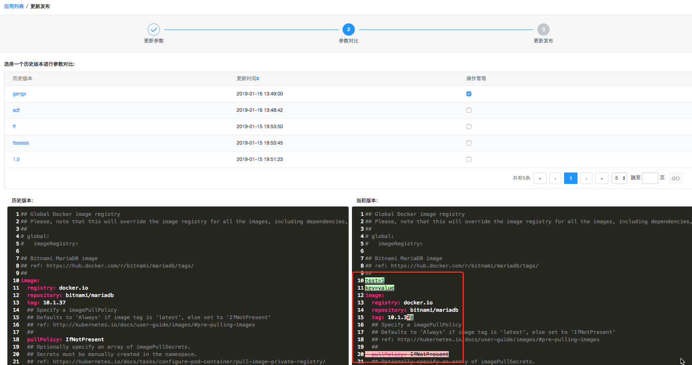Viewport: 692px width, 365px height.
Task: Check the adf version checkbox
Action: [469, 110]
